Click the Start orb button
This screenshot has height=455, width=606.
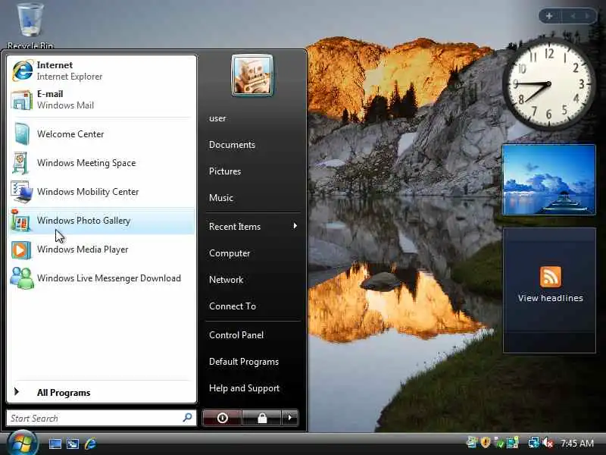tap(22, 443)
